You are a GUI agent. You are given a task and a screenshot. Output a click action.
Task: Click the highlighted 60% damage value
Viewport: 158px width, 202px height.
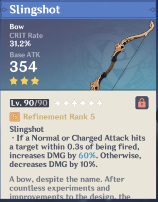tap(87, 156)
